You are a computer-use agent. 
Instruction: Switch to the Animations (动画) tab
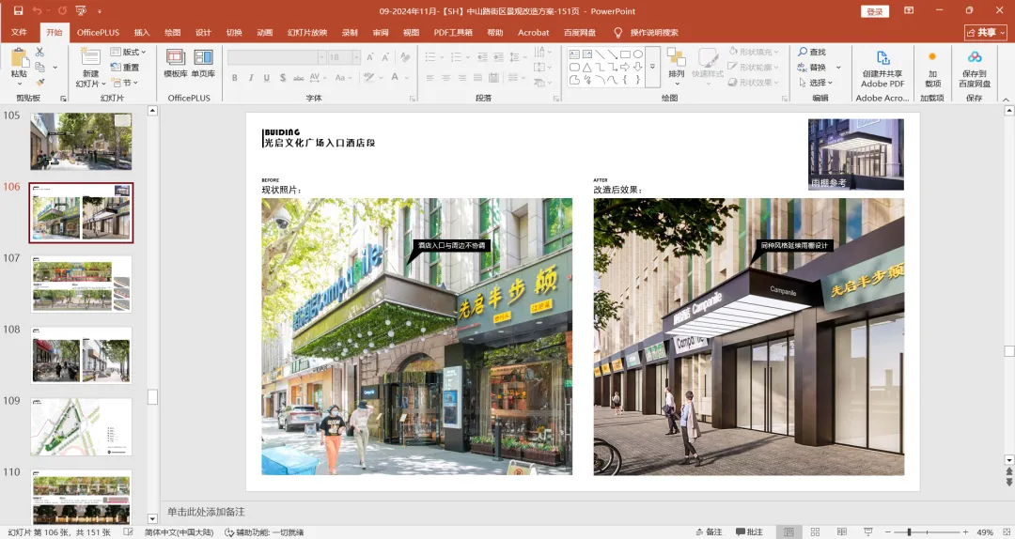coord(265,32)
